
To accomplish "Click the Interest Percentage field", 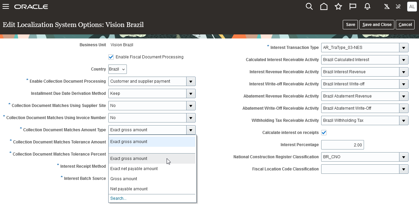I will 342,145.
